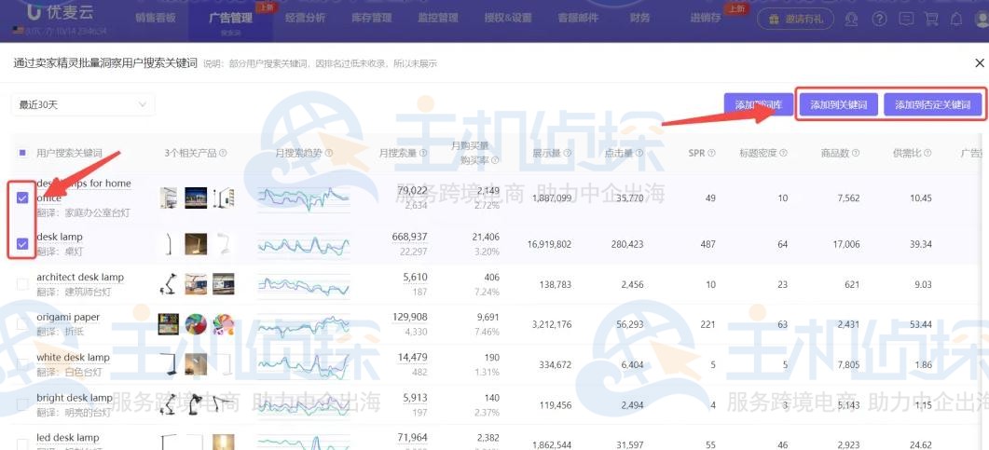Image resolution: width=989 pixels, height=450 pixels.
Task: Open the 库存管理 menu
Action: [372, 19]
